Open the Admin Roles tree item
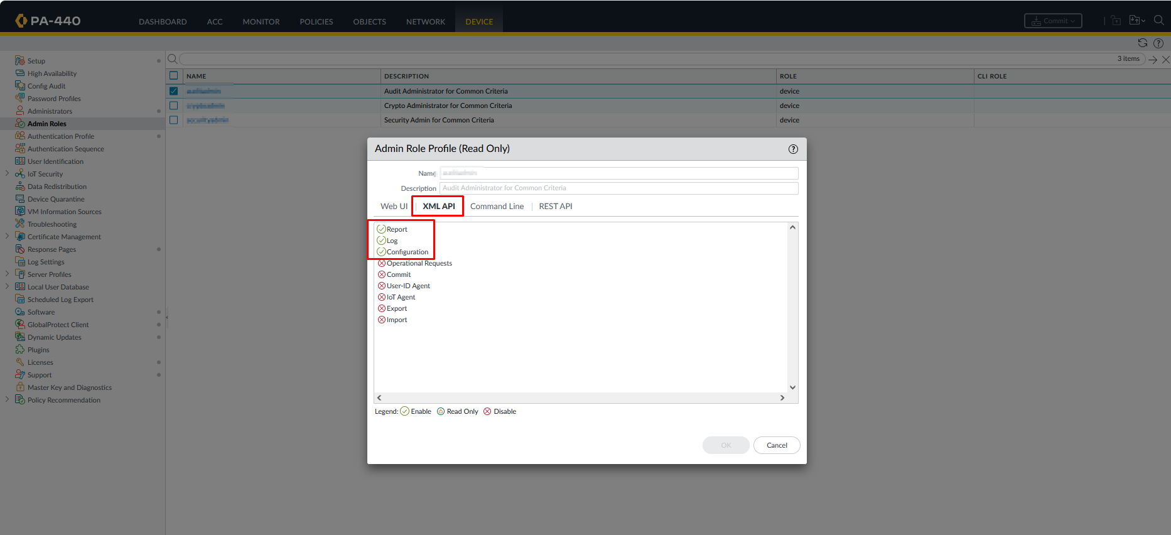This screenshot has height=535, width=1171. pos(46,124)
